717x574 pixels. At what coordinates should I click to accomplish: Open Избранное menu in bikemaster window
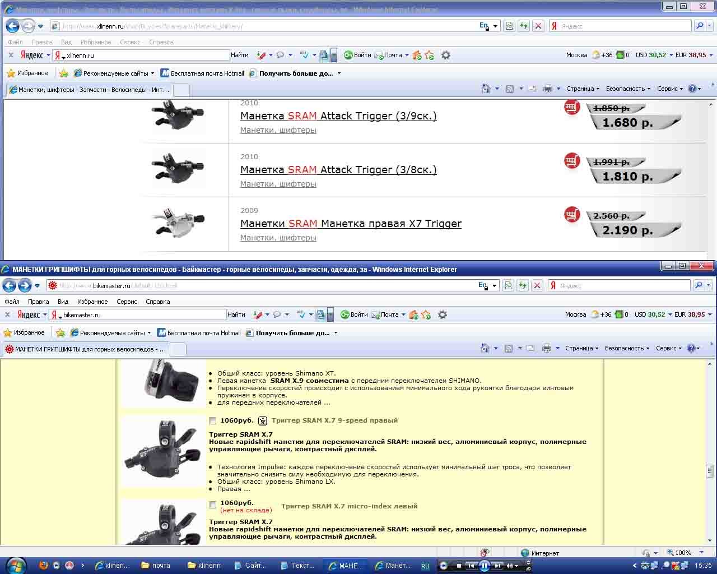(x=92, y=302)
